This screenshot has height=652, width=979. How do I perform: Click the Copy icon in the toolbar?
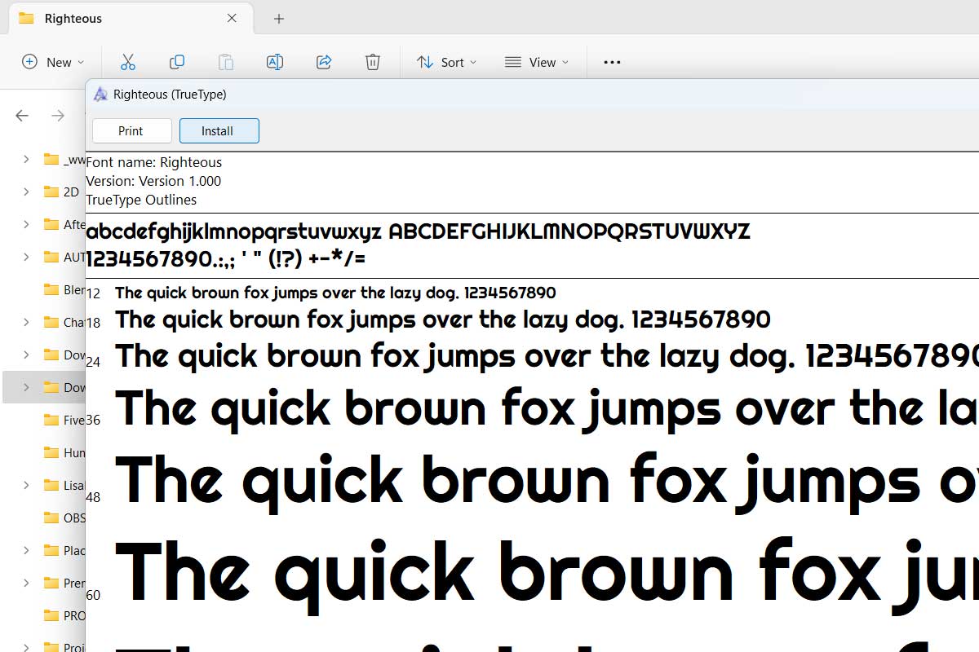pos(177,61)
